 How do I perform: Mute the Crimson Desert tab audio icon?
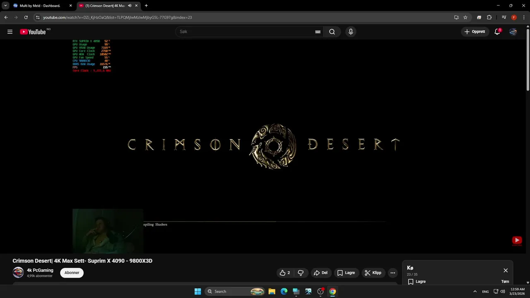[x=130, y=6]
